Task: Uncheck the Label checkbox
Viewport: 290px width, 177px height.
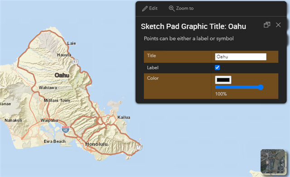Action: click(217, 67)
